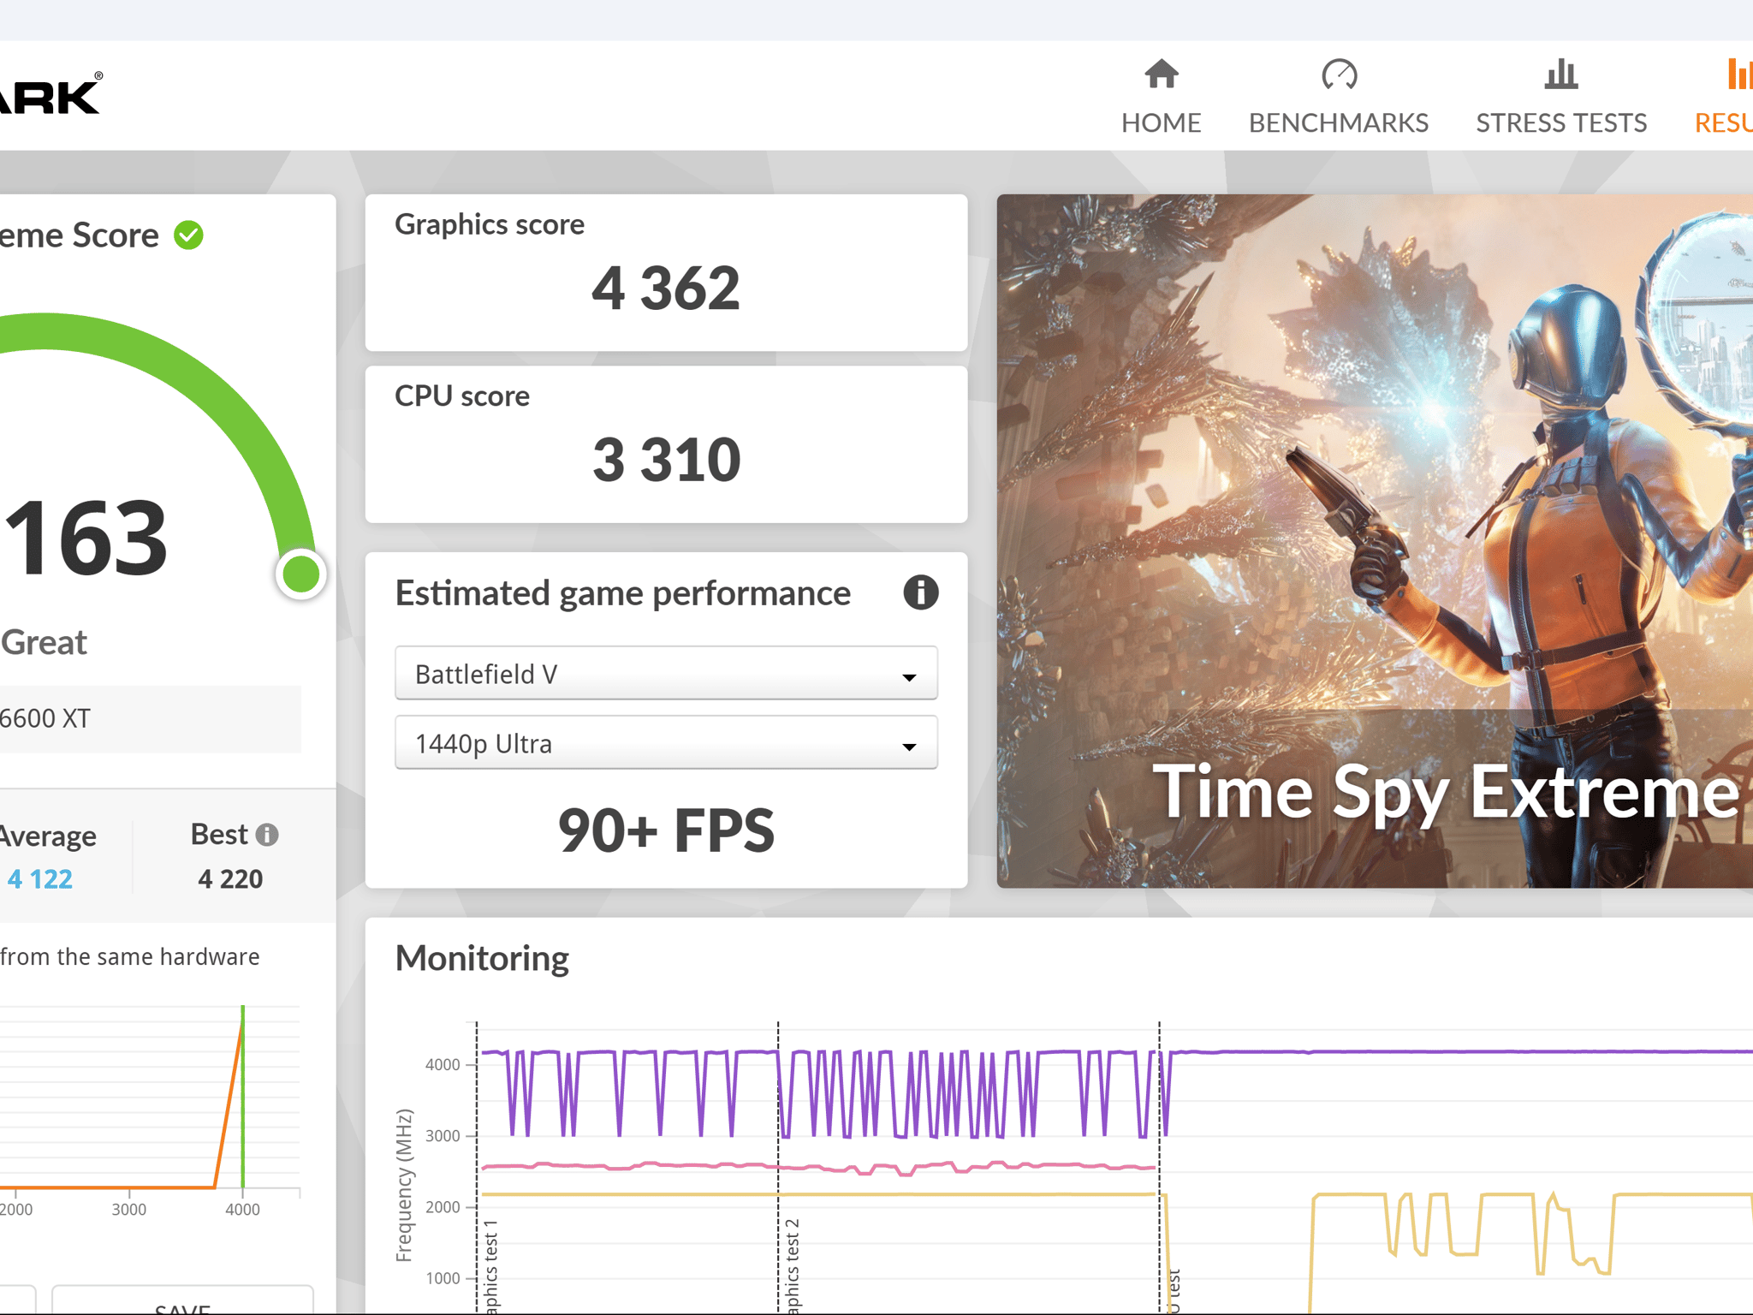Click the orange Results icon
Image resolution: width=1753 pixels, height=1315 pixels.
point(1739,74)
